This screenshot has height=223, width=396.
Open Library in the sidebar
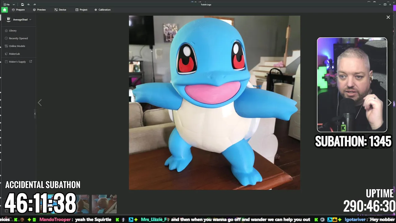(11, 31)
